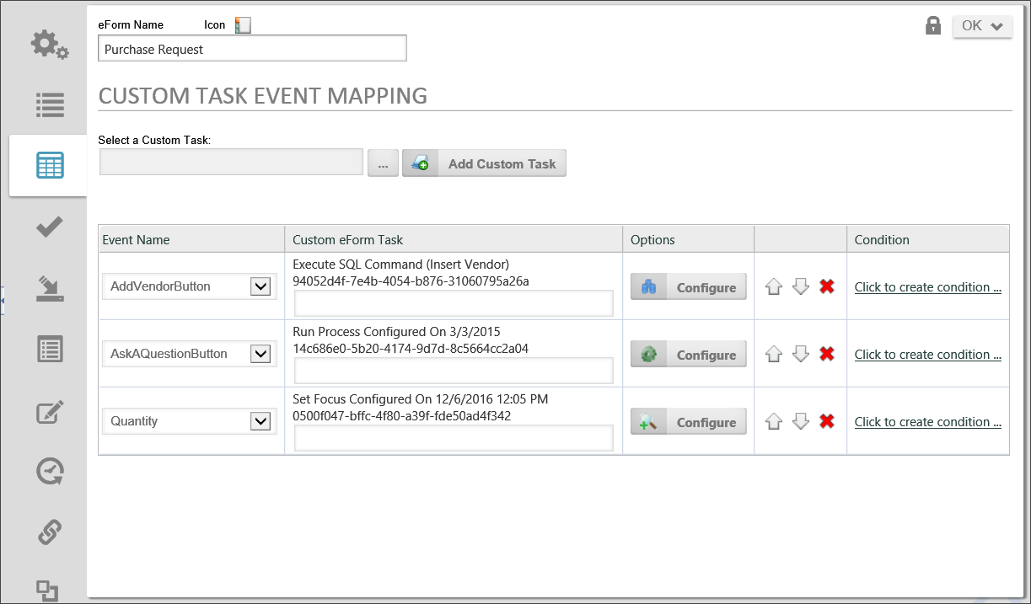Click the chain link sidebar icon
The width and height of the screenshot is (1031, 604).
point(50,532)
